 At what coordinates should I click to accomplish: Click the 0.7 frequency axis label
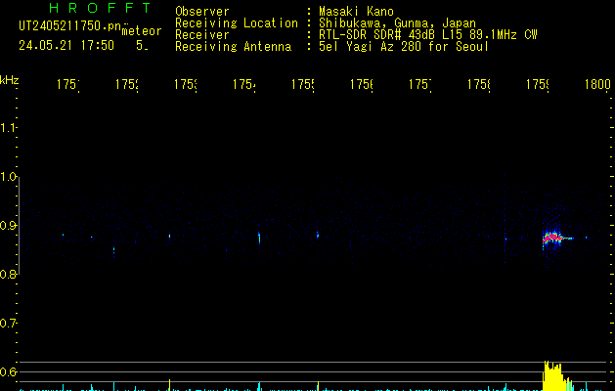[x=9, y=324]
